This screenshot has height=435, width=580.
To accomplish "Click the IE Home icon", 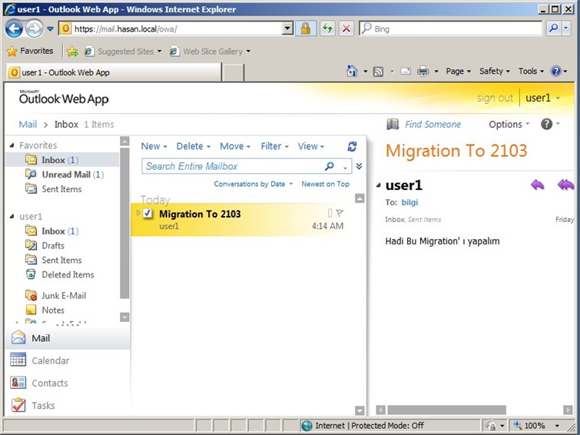I will click(352, 71).
